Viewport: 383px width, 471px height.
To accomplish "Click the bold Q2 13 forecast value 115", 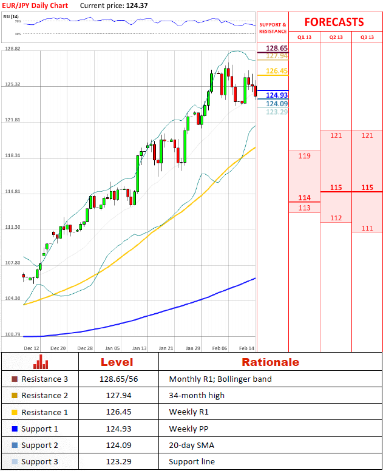I will point(336,188).
